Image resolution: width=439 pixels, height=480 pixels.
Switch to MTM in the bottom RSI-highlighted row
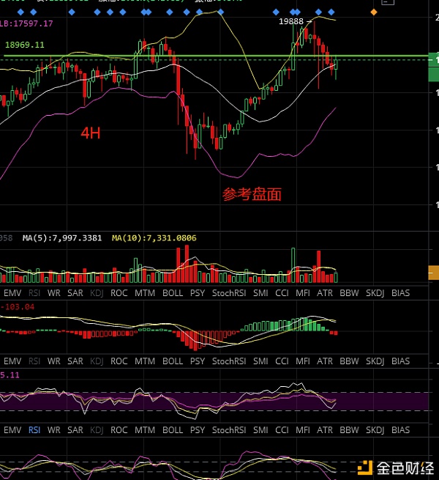coord(145,430)
